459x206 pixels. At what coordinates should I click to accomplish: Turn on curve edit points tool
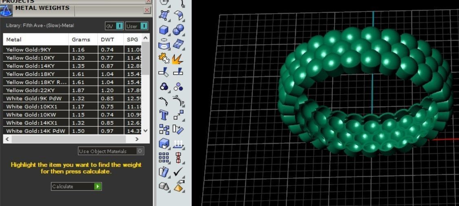164,101
